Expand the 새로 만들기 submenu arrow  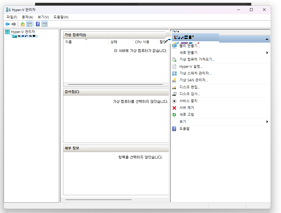pyautogui.click(x=267, y=53)
